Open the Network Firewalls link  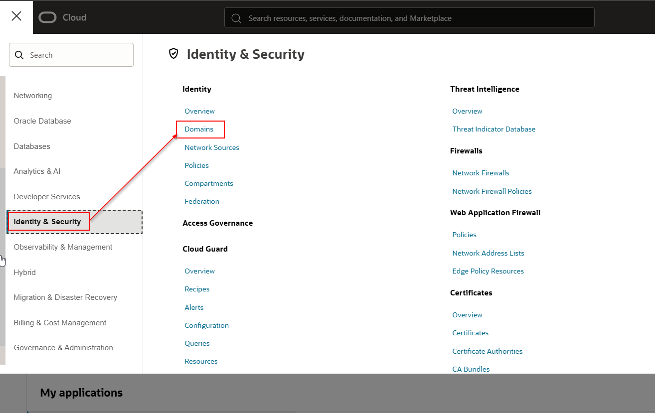pos(481,173)
